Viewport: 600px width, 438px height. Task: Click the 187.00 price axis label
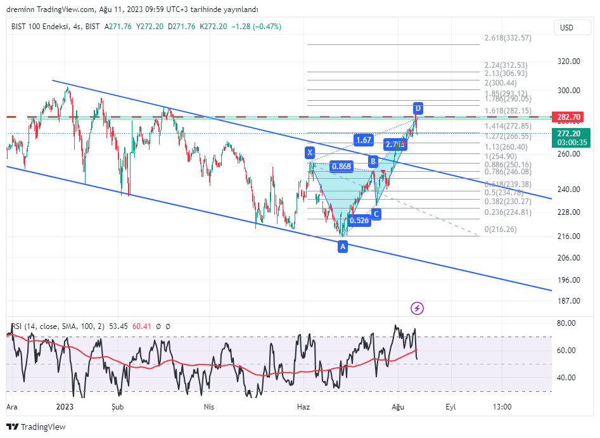pyautogui.click(x=568, y=301)
